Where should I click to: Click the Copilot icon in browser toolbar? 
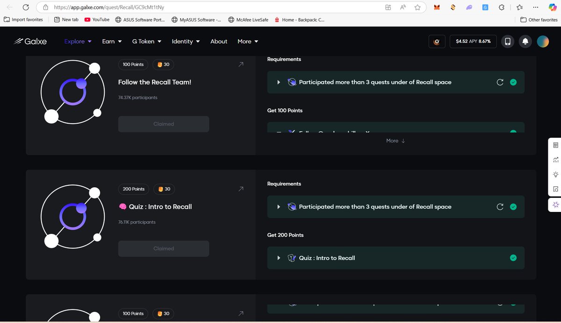point(552,7)
